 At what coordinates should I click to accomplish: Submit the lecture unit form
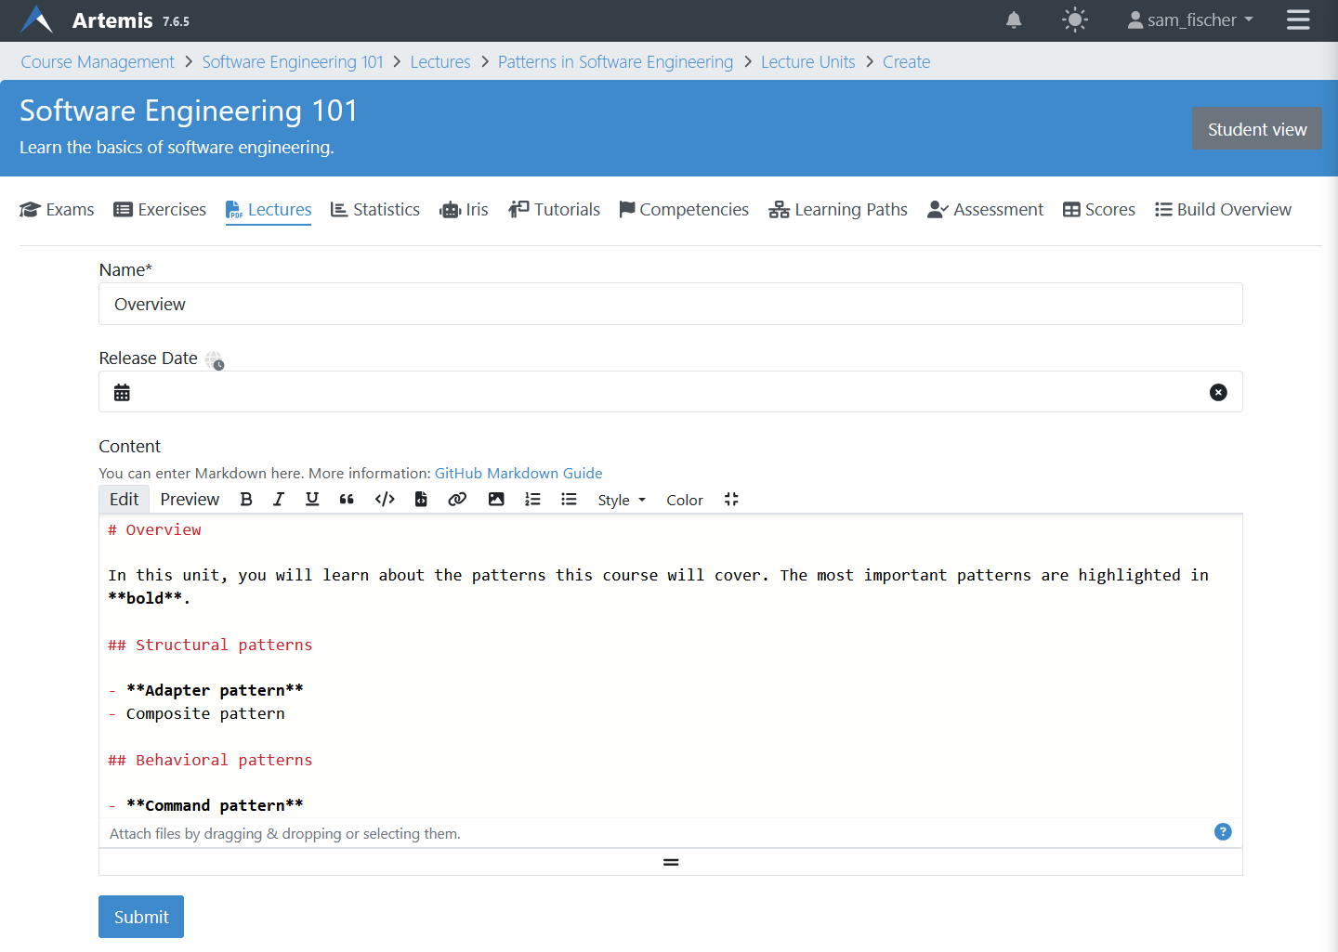[x=140, y=917]
